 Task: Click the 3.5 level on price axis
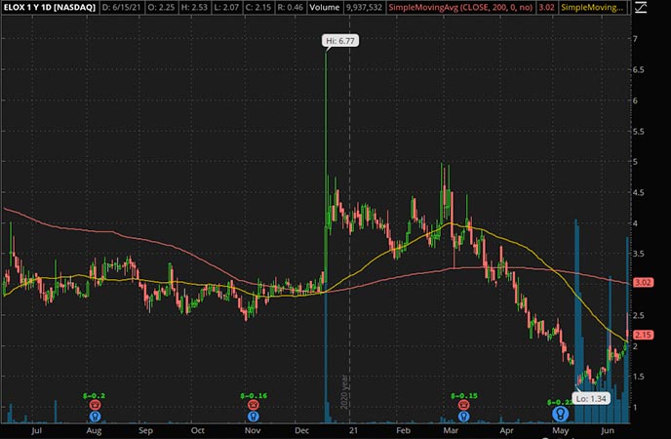tap(639, 254)
